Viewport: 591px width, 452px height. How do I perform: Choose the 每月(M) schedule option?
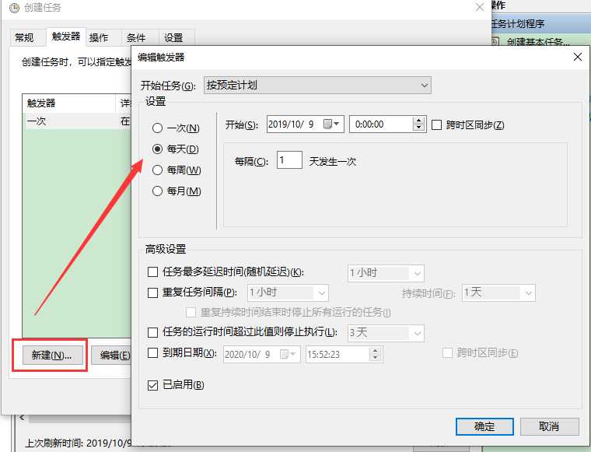coord(157,191)
